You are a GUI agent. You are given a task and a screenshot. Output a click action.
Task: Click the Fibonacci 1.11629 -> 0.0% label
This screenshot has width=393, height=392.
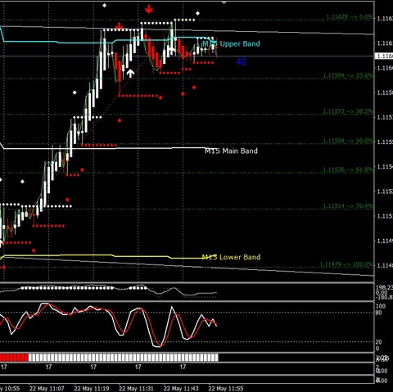[350, 17]
